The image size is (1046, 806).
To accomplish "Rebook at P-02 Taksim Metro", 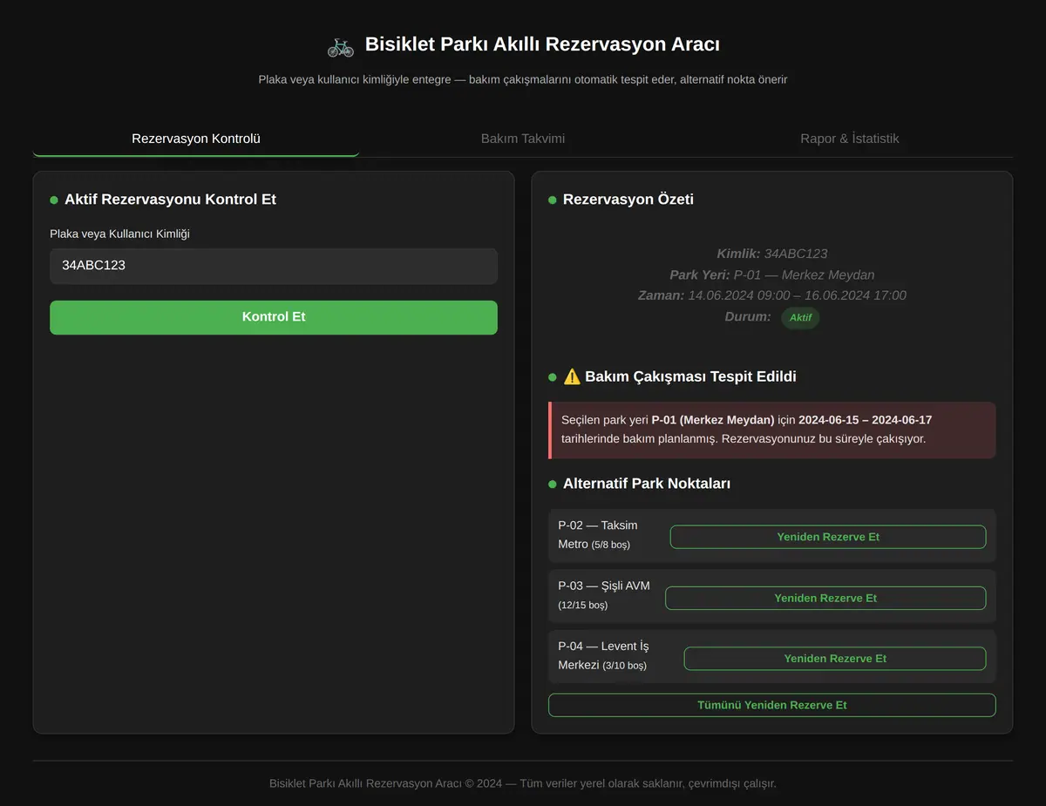I will coord(828,537).
